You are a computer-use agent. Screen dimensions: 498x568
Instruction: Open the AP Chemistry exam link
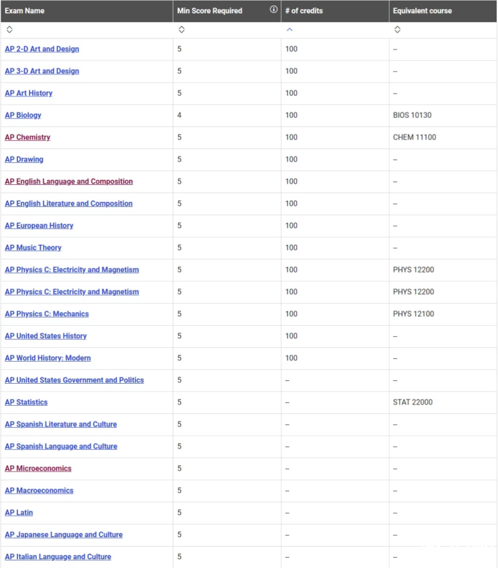click(28, 137)
